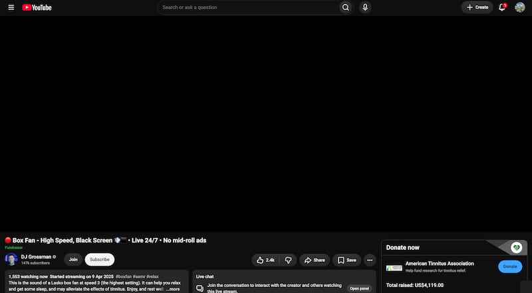
Task: Open the #boxfan hashtag
Action: click(x=124, y=276)
